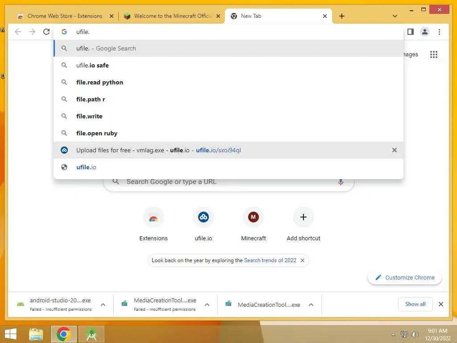Switch to Chrome Web Store - Extensions tab
This screenshot has width=457, height=343.
tap(64, 16)
